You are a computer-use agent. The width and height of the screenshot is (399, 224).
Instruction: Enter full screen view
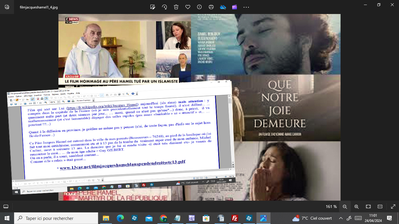pyautogui.click(x=393, y=206)
